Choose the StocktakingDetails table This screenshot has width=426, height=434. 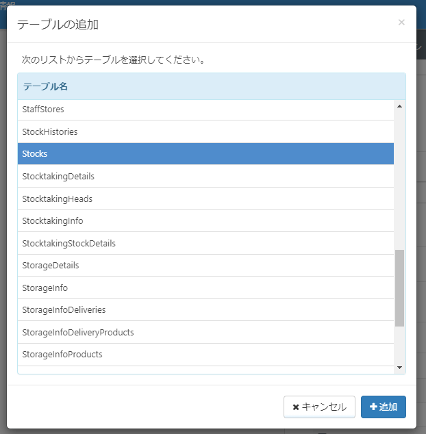(205, 177)
